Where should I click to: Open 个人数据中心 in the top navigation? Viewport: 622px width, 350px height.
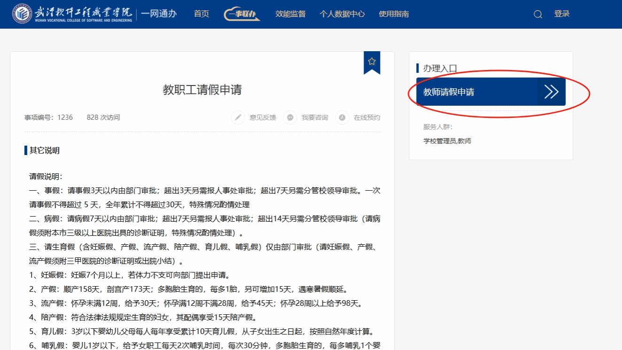pyautogui.click(x=342, y=14)
